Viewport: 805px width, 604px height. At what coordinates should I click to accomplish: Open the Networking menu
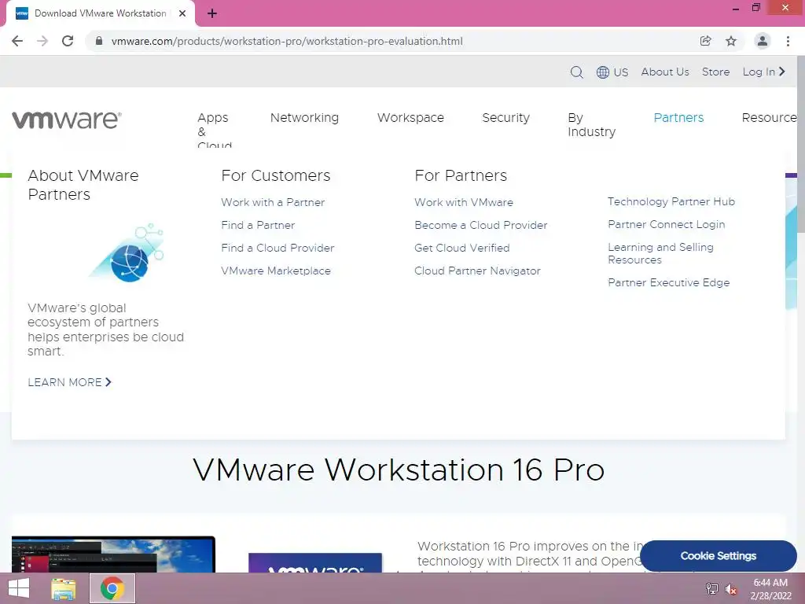click(304, 118)
